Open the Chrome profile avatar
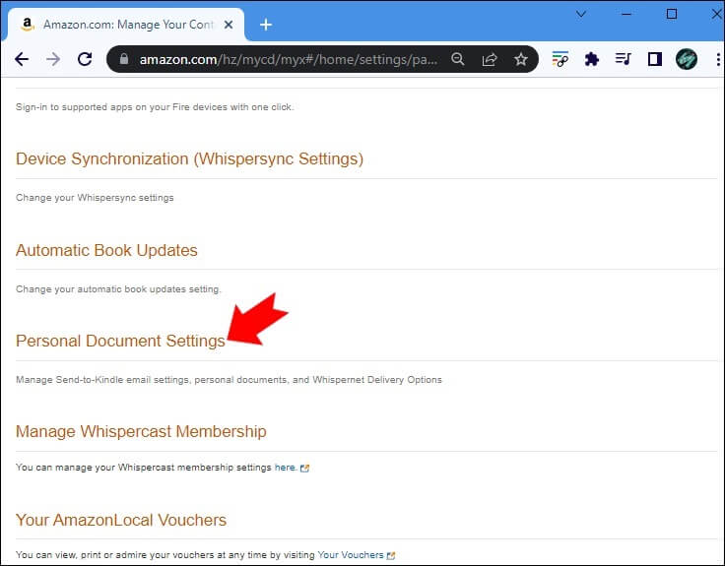 (x=687, y=59)
